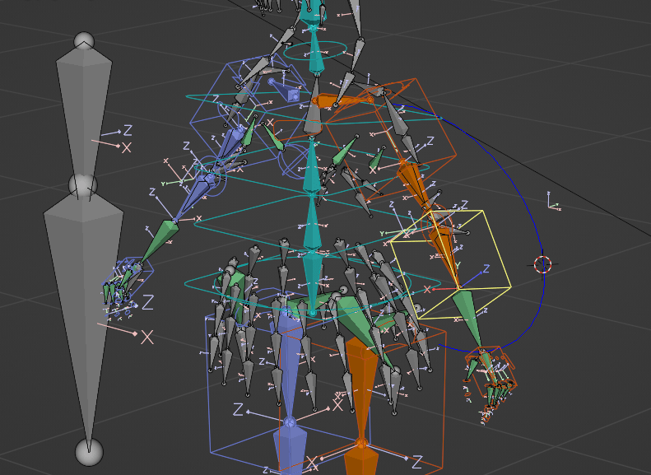Click the bottom sphere joint of the large gray bone
651x475 pixels.
[89, 451]
